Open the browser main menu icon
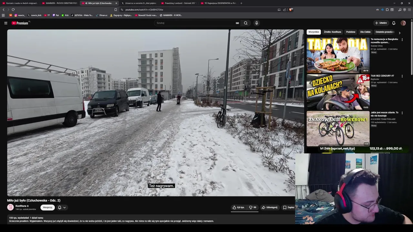The image size is (413, 232). [x=409, y=10]
